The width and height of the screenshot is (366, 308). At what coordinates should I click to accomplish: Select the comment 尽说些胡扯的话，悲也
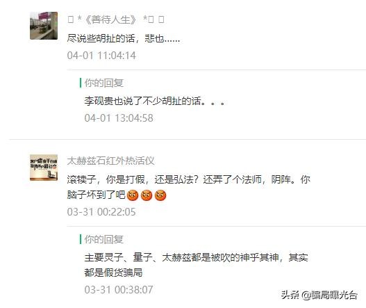click(x=124, y=38)
